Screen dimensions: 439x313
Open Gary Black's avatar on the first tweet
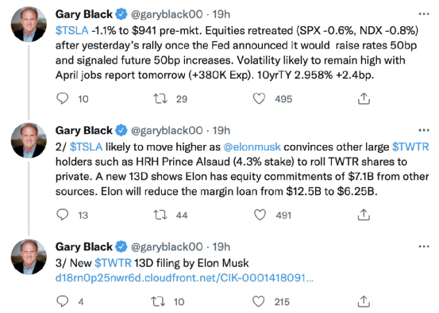tap(29, 25)
